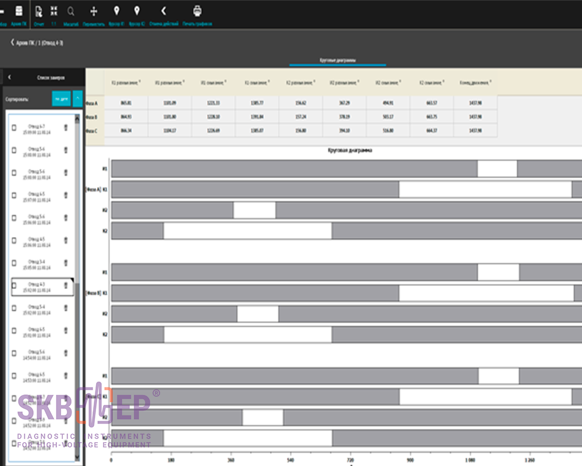Click the undo actions back arrow
Image resolution: width=582 pixels, height=466 pixels.
click(x=164, y=11)
